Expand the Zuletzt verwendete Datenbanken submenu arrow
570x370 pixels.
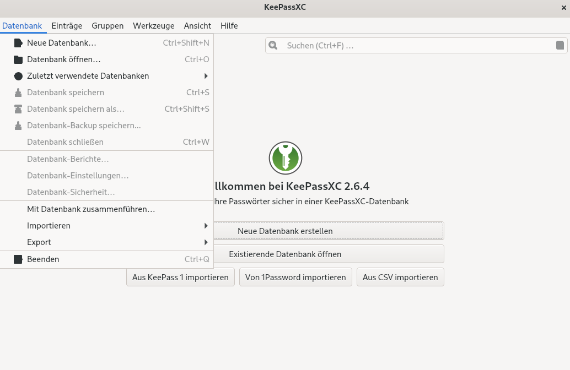[x=206, y=76]
